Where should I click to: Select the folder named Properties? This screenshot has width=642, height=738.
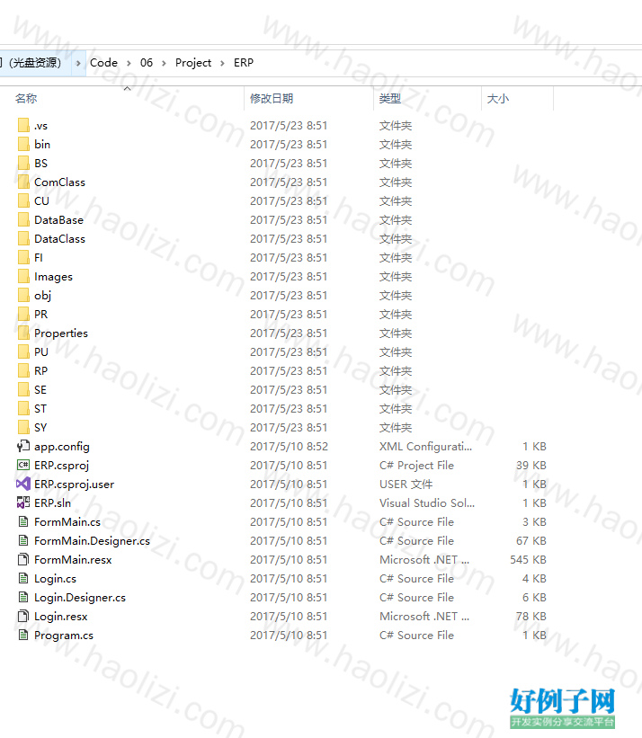61,333
